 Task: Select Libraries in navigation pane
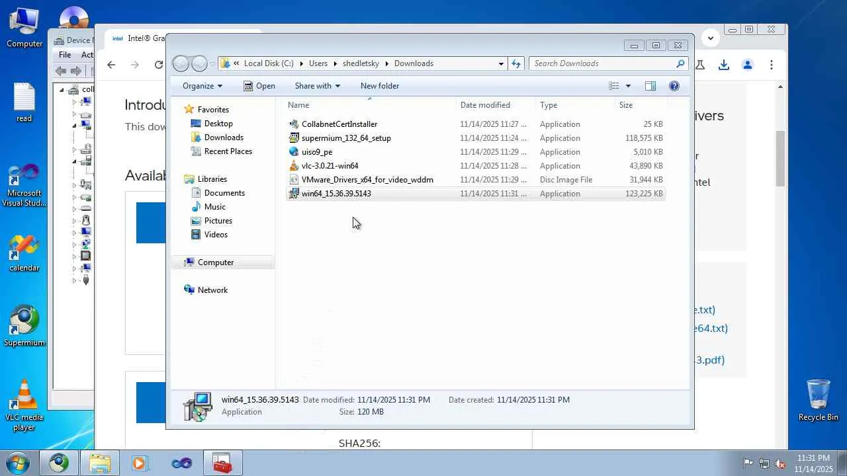tap(212, 179)
